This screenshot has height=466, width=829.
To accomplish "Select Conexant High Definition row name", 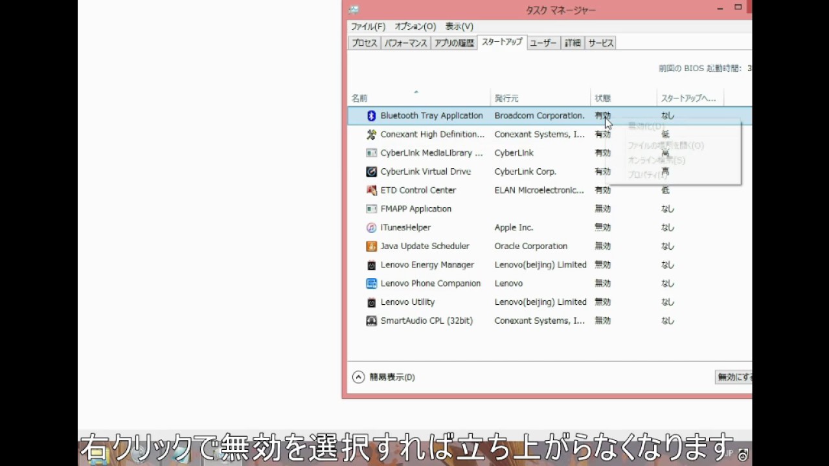I will [433, 135].
